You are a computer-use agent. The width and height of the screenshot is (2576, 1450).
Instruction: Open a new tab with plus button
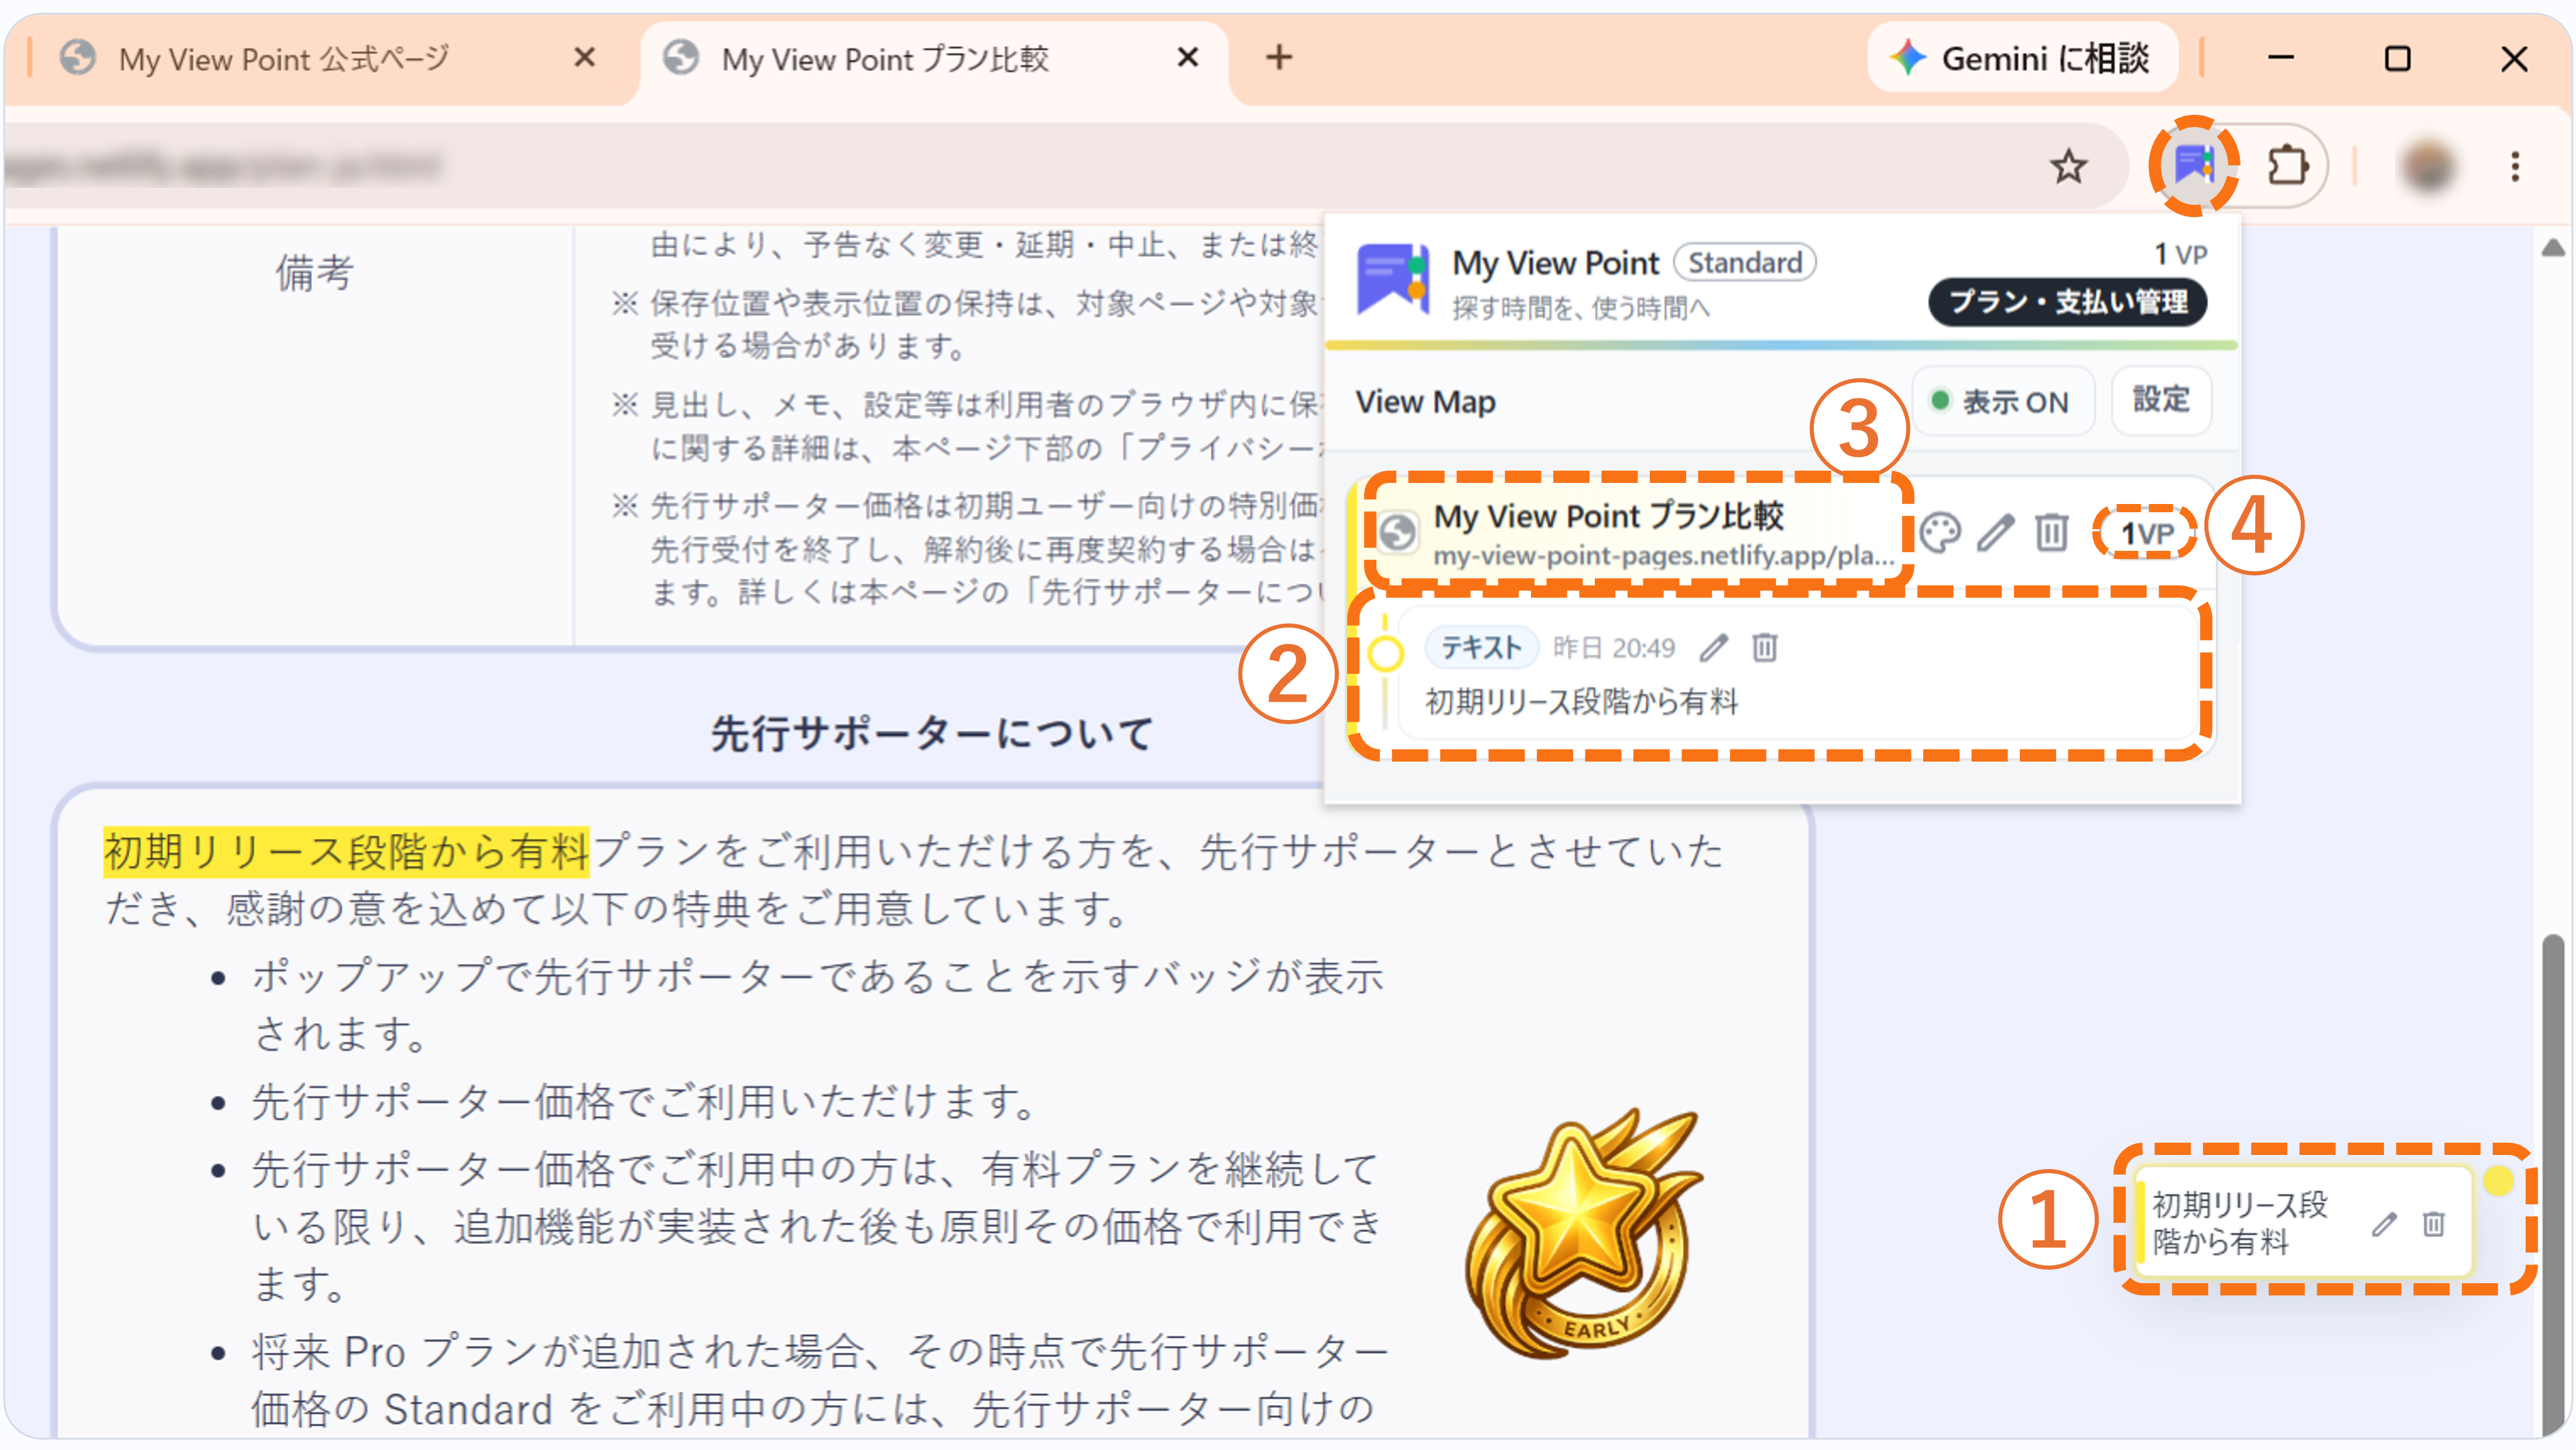[1279, 58]
